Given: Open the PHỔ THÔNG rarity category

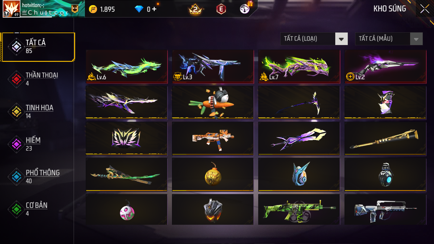Looking at the screenshot, I should [38, 177].
